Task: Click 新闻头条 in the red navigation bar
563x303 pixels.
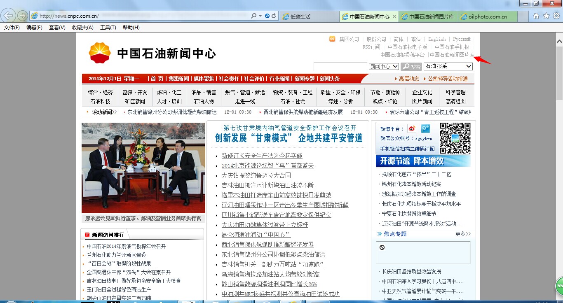Action: click(330, 79)
